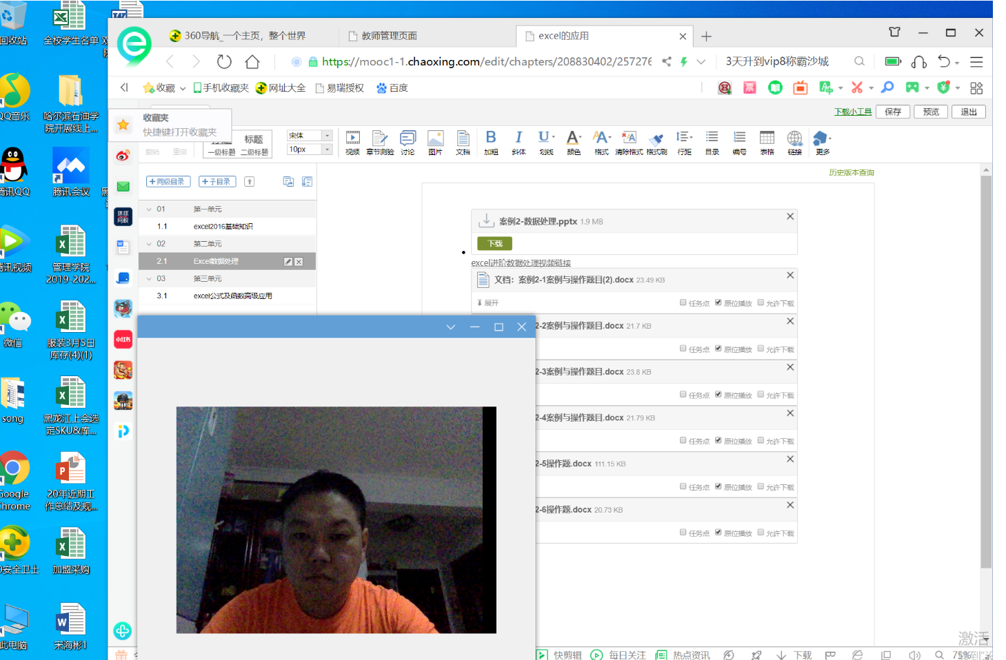Image resolution: width=1006 pixels, height=660 pixels.
Task: Collapse the 01 第一单元 tree node
Action: 149,209
